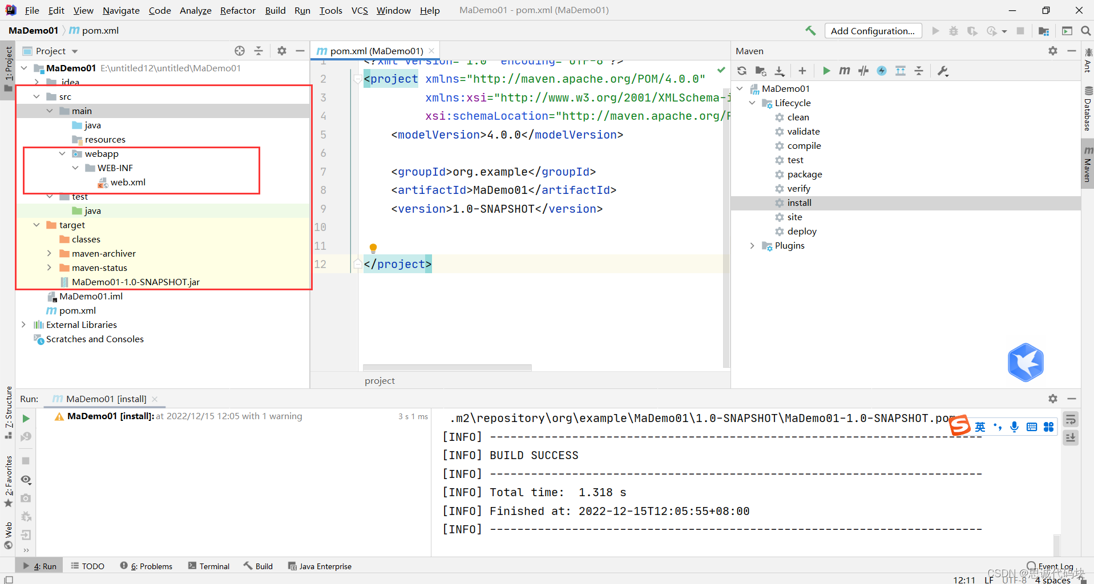The image size is (1094, 584).
Task: Collapse all in Maven panel
Action: (x=919, y=71)
